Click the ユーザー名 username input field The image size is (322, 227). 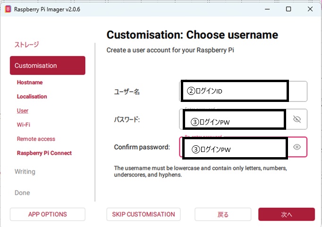coord(297,91)
